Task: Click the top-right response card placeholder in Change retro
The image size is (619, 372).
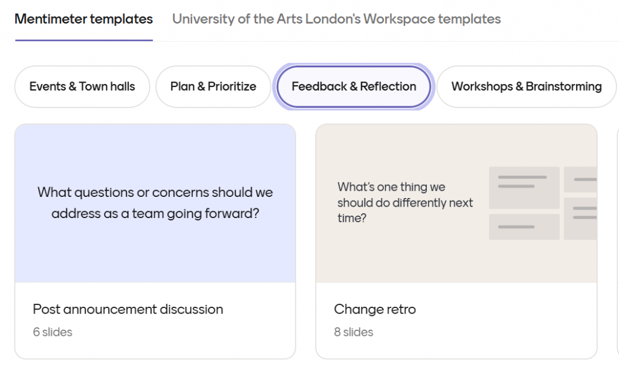Action: click(580, 179)
